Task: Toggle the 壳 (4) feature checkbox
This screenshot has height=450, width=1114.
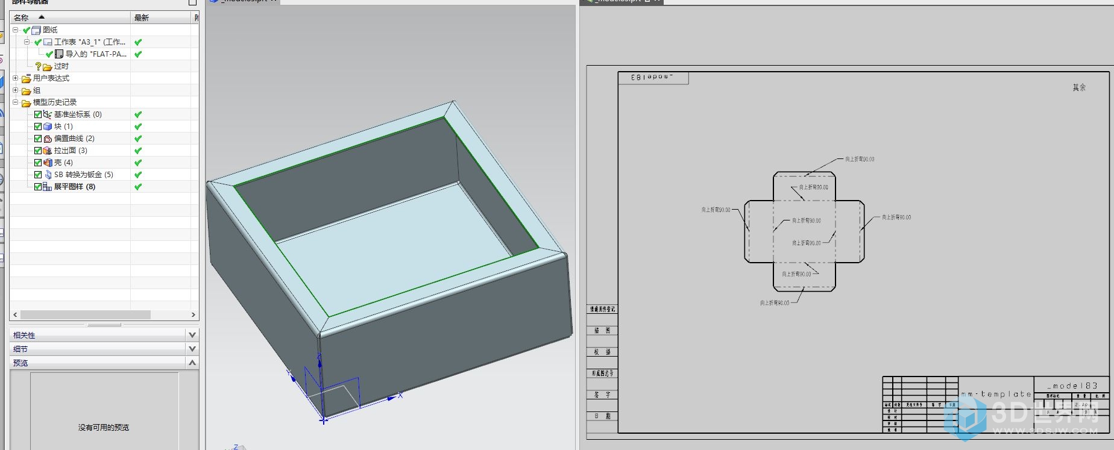Action: [38, 163]
